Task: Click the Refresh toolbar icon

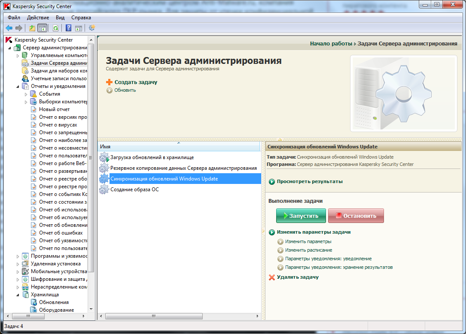Action: pyautogui.click(x=55, y=28)
